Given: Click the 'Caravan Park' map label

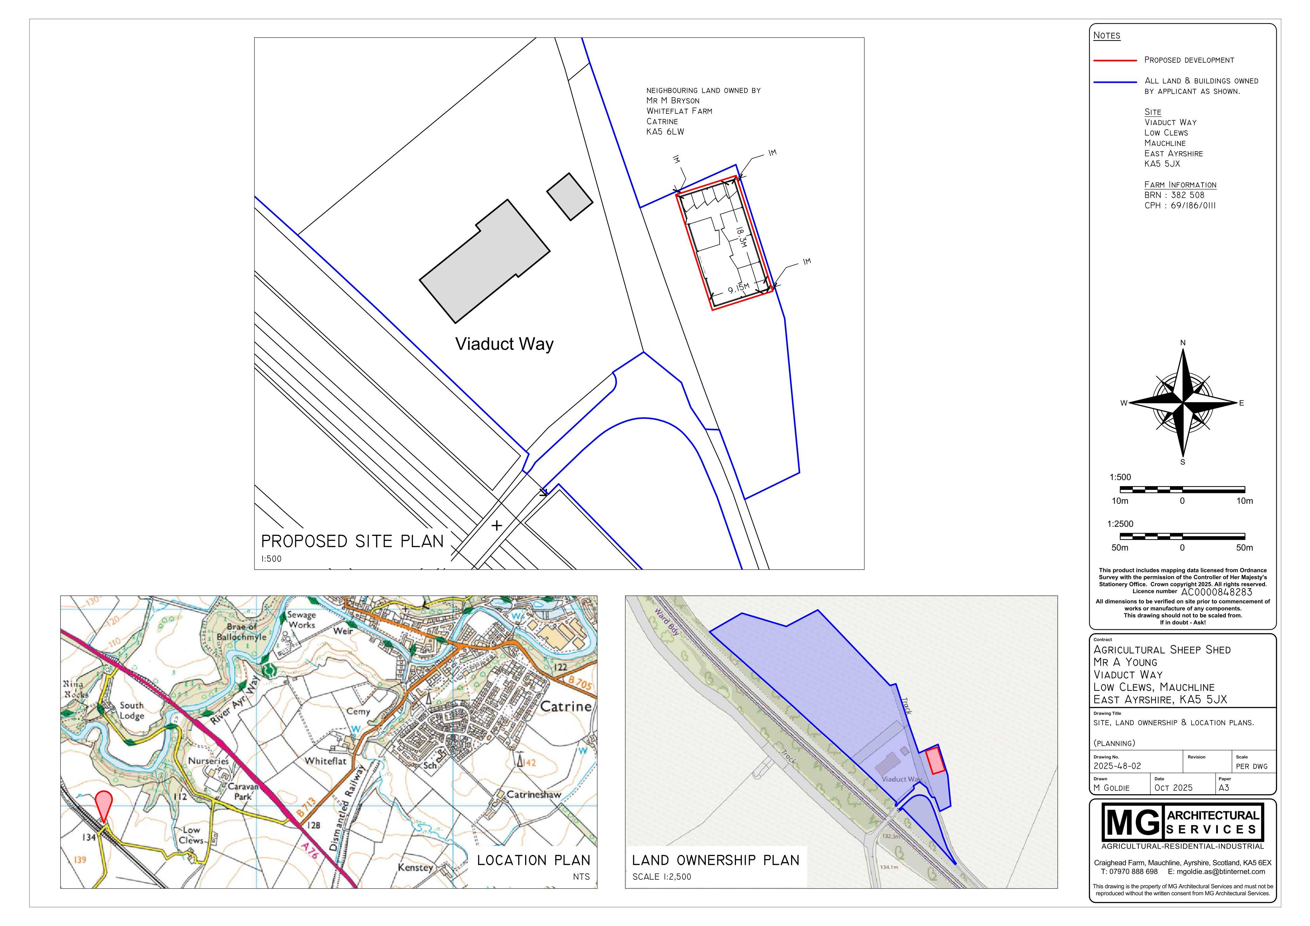Looking at the screenshot, I should (243, 791).
